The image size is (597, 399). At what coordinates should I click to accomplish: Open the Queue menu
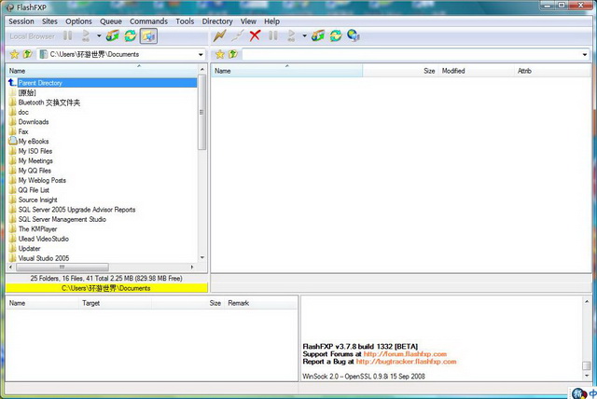111,21
